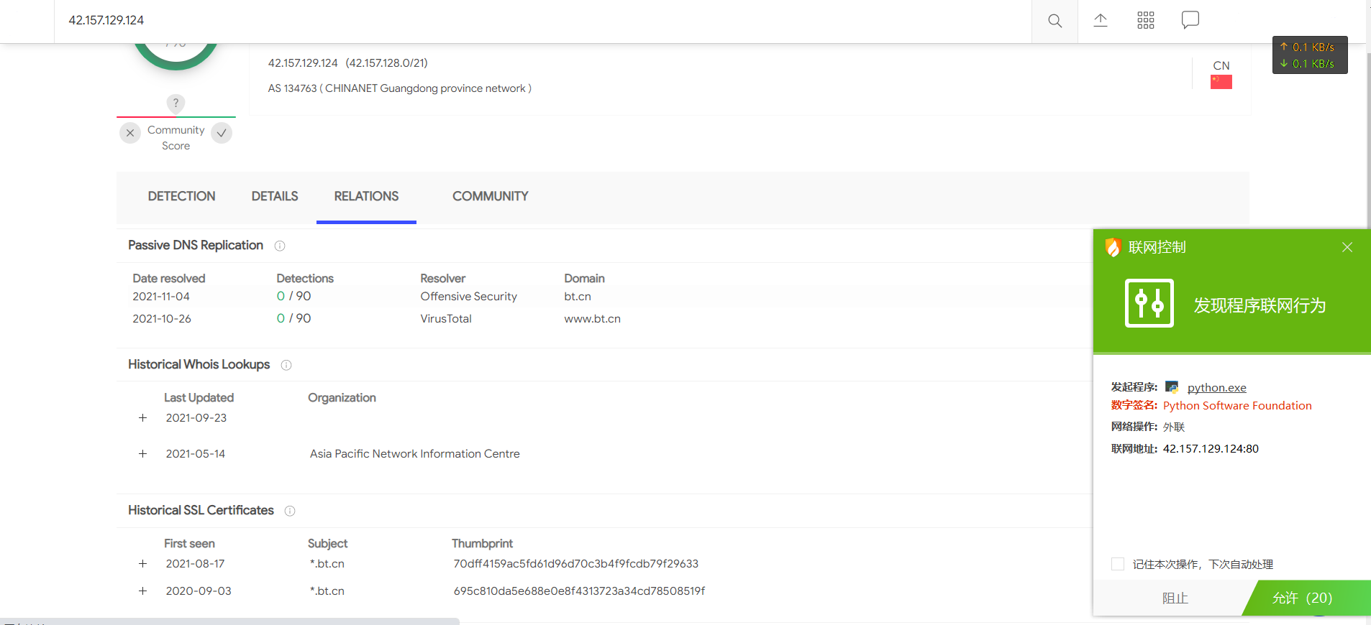Click the python.exe program icon
1371x625 pixels.
click(x=1172, y=387)
